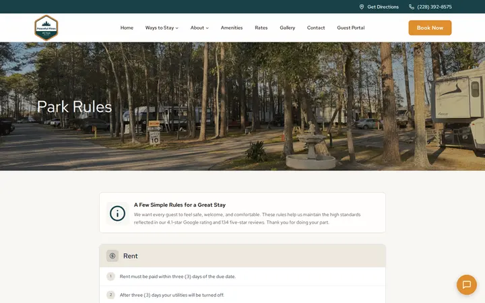Image resolution: width=485 pixels, height=303 pixels.
Task: Expand the About dropdown menu
Action: 199,28
